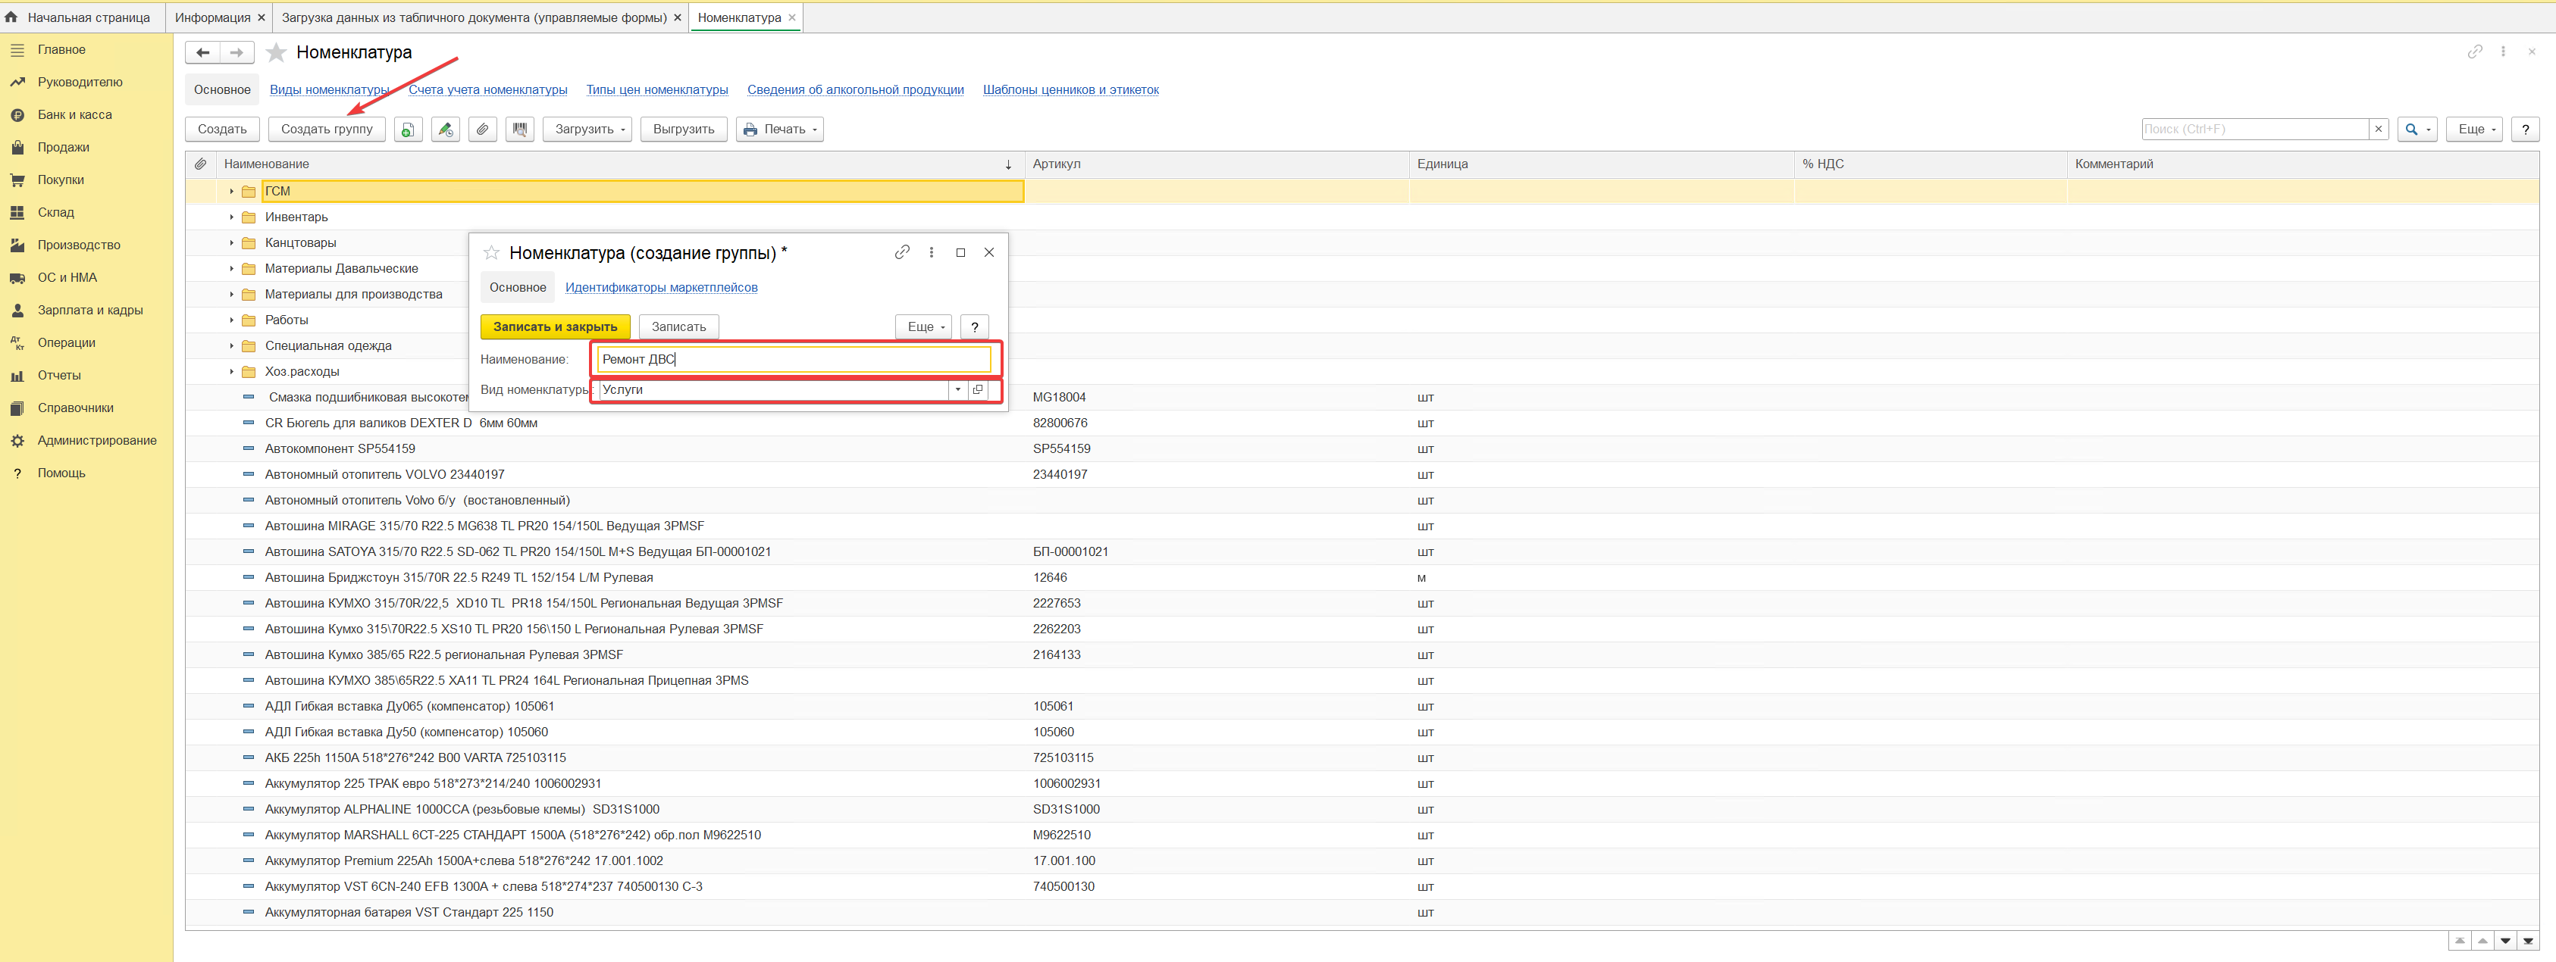Click the Создать button
This screenshot has height=962, width=2556.
click(222, 129)
